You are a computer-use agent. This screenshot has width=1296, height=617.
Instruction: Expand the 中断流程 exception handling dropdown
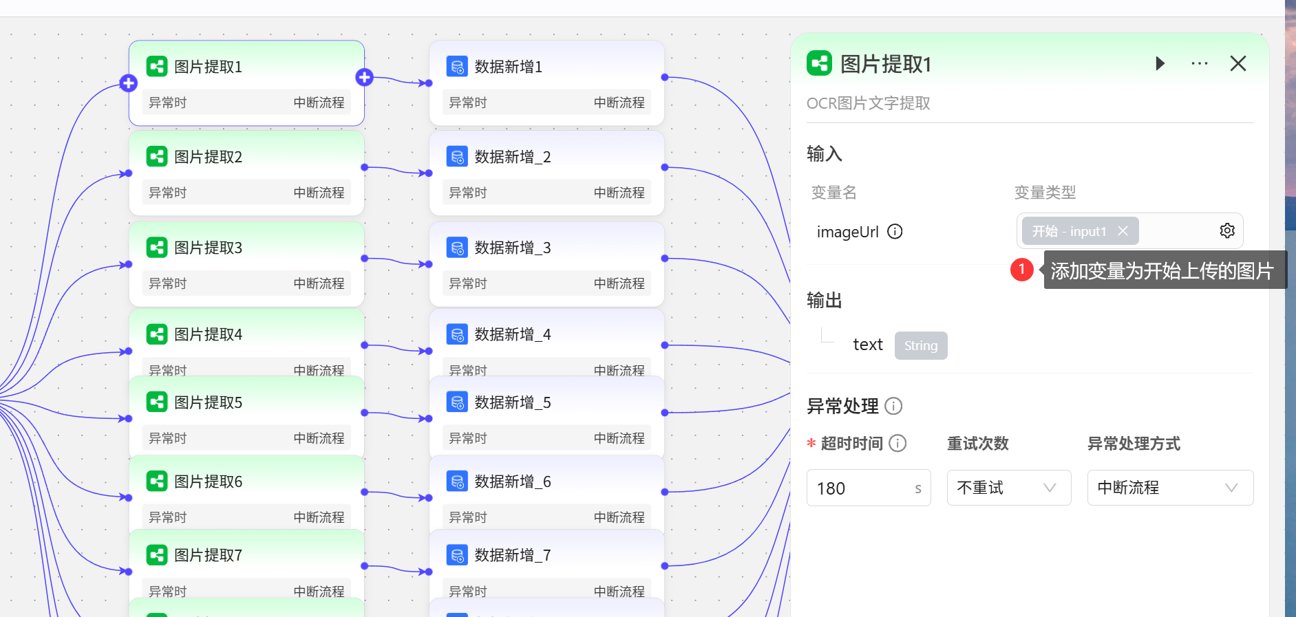pos(1169,488)
